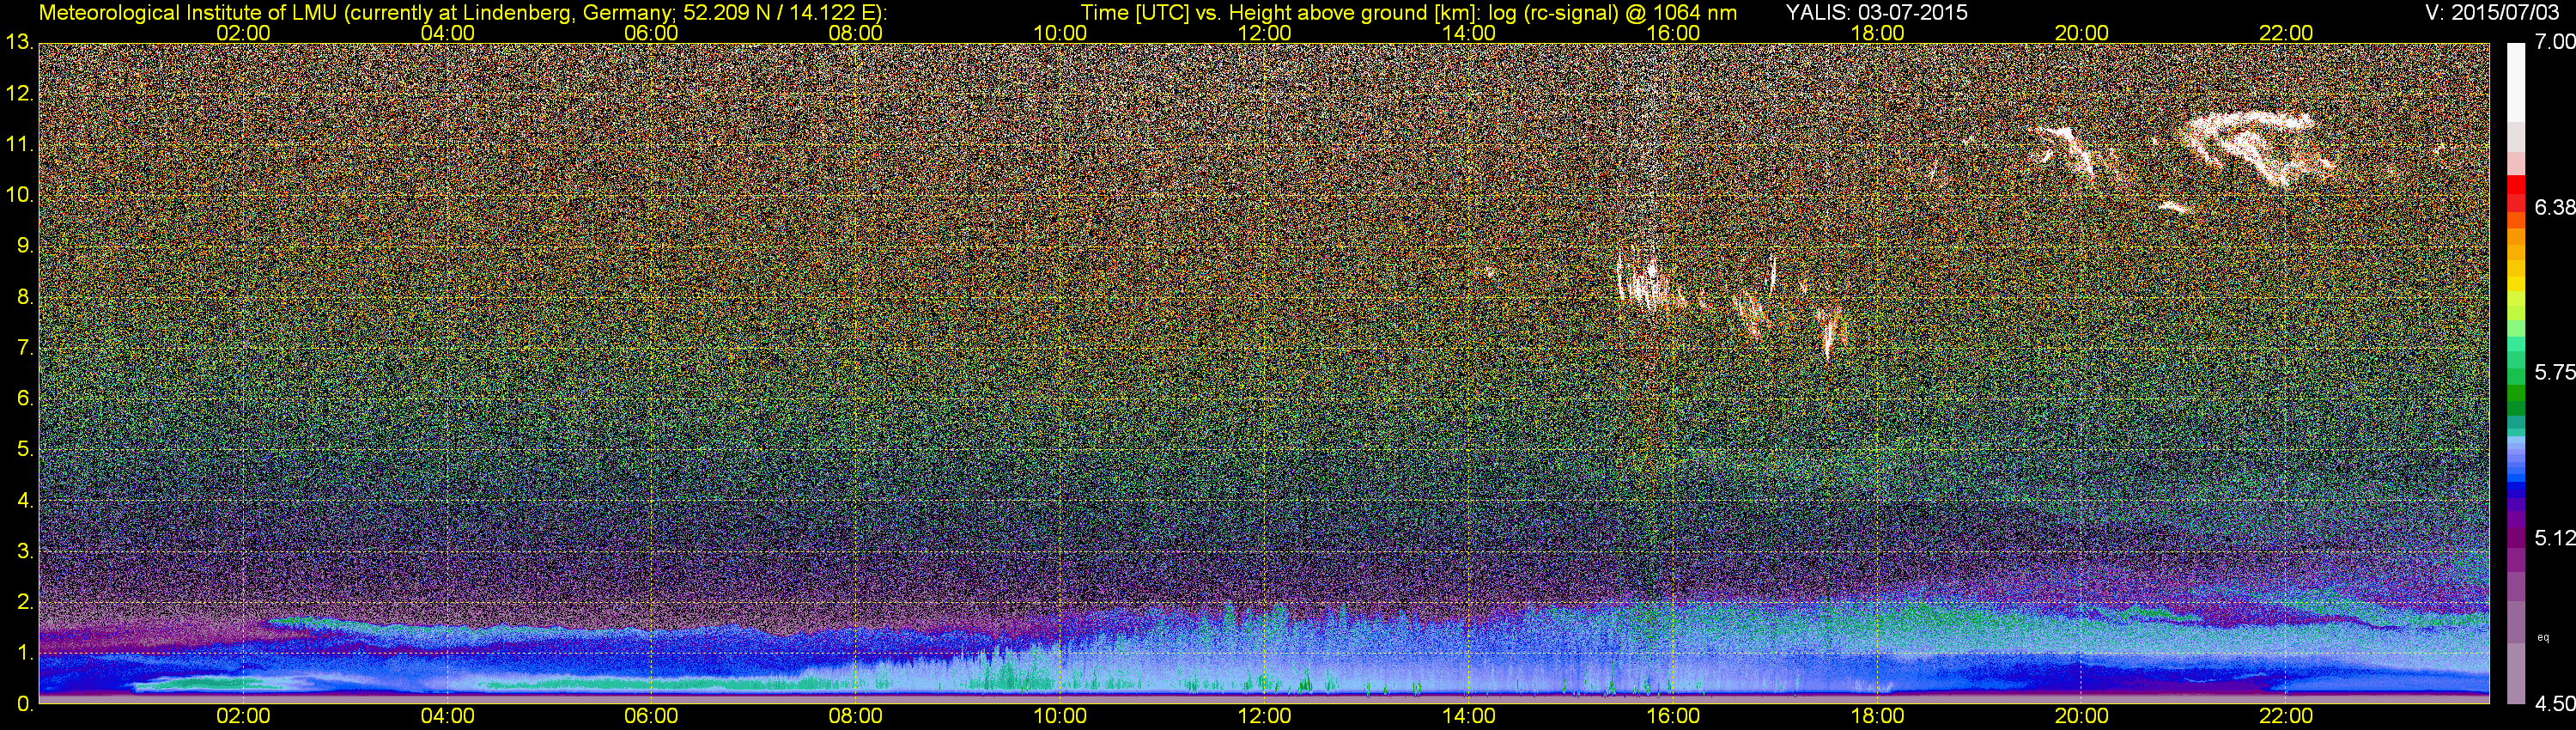
Task: Click the 5.75 value on the color scale
Action: pyautogui.click(x=2555, y=373)
